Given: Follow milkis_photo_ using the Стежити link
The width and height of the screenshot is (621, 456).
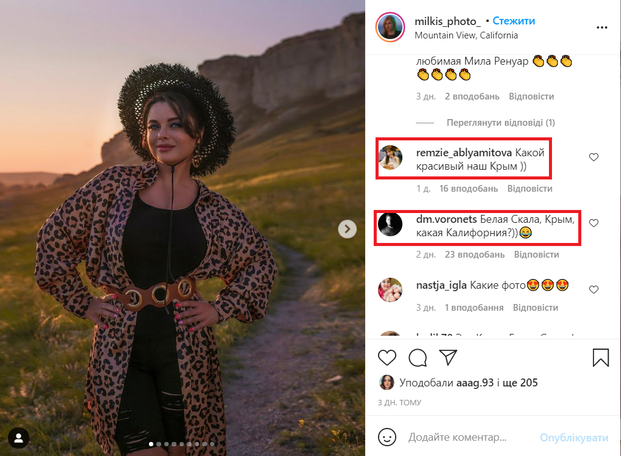Looking at the screenshot, I should pyautogui.click(x=514, y=21).
